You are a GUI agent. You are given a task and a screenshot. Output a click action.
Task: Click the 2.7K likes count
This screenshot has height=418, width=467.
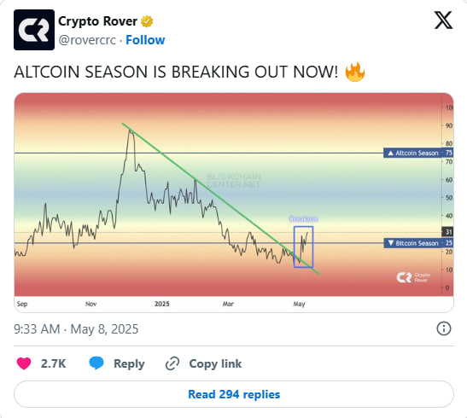53,363
